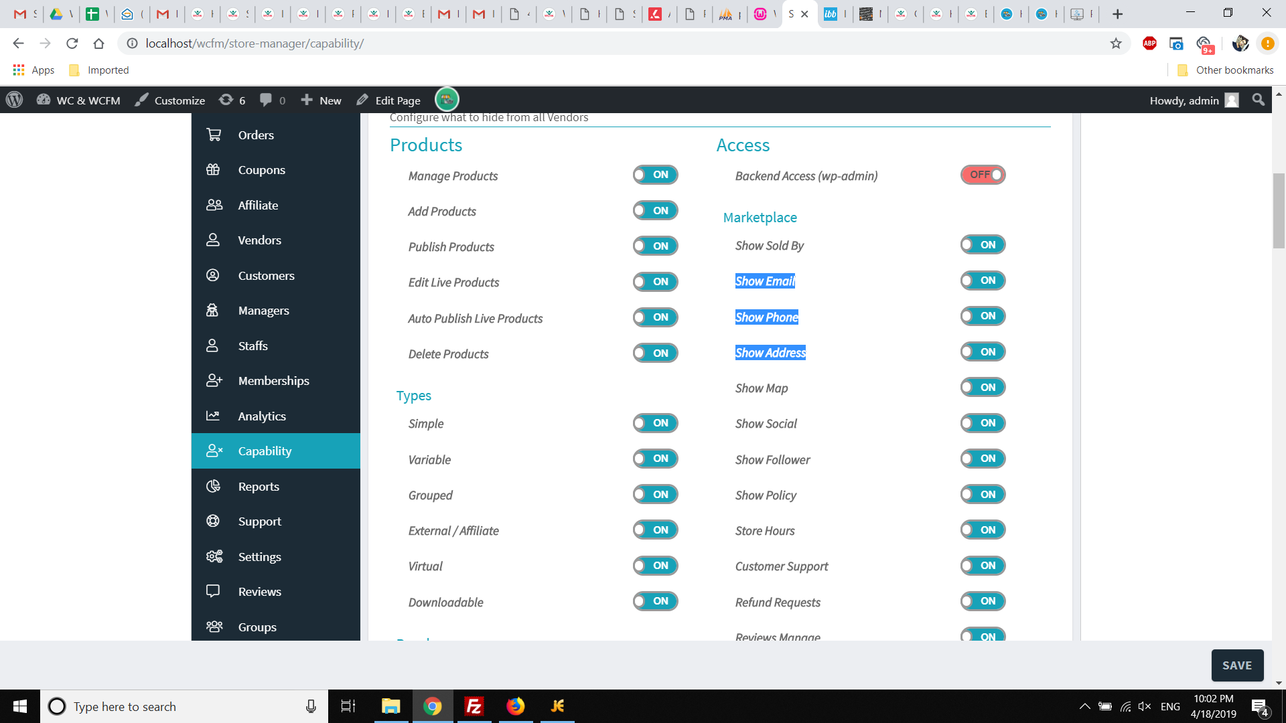
Task: Toggle the Customer Support switch
Action: tap(983, 566)
